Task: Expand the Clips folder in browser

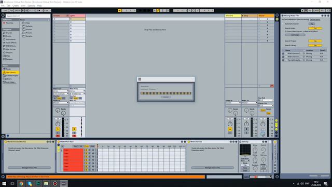Action: (x=21, y=23)
